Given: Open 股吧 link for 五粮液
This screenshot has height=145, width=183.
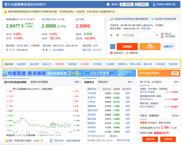Looking at the screenshot, I should coord(128,102).
